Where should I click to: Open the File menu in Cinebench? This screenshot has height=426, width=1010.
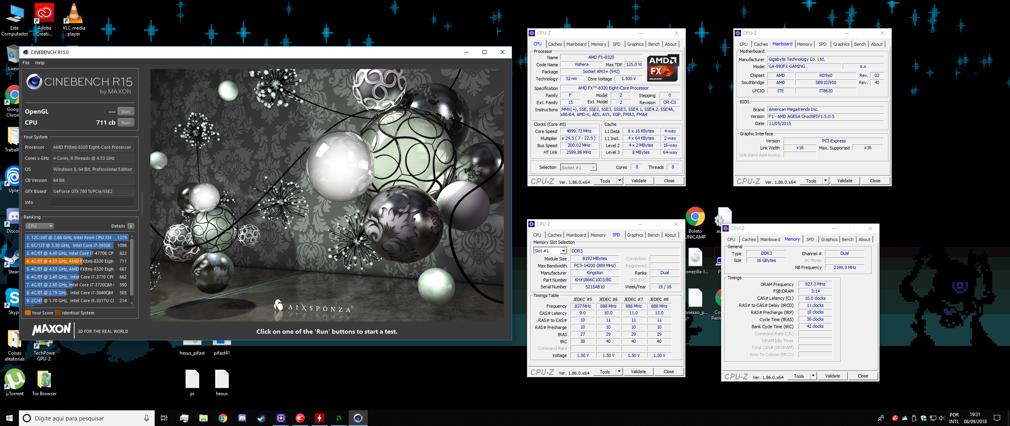tap(26, 63)
